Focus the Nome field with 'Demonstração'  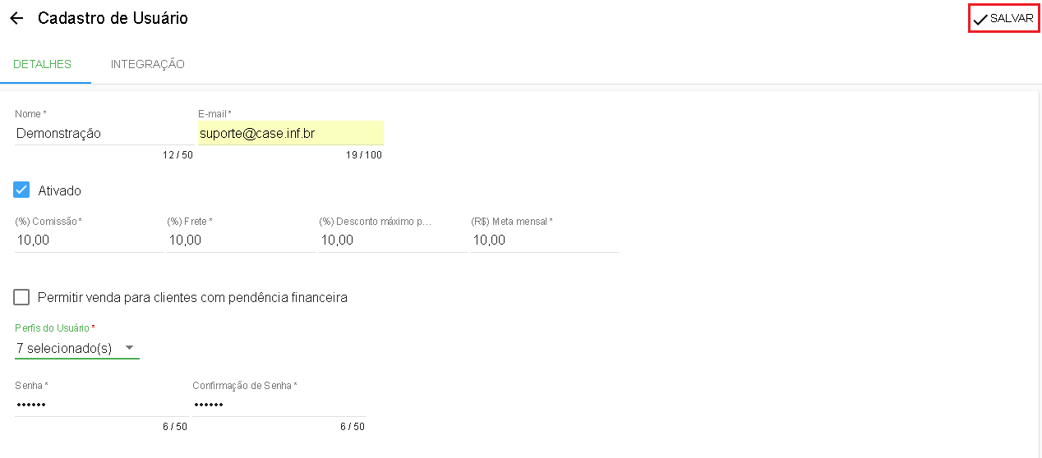[x=104, y=133]
